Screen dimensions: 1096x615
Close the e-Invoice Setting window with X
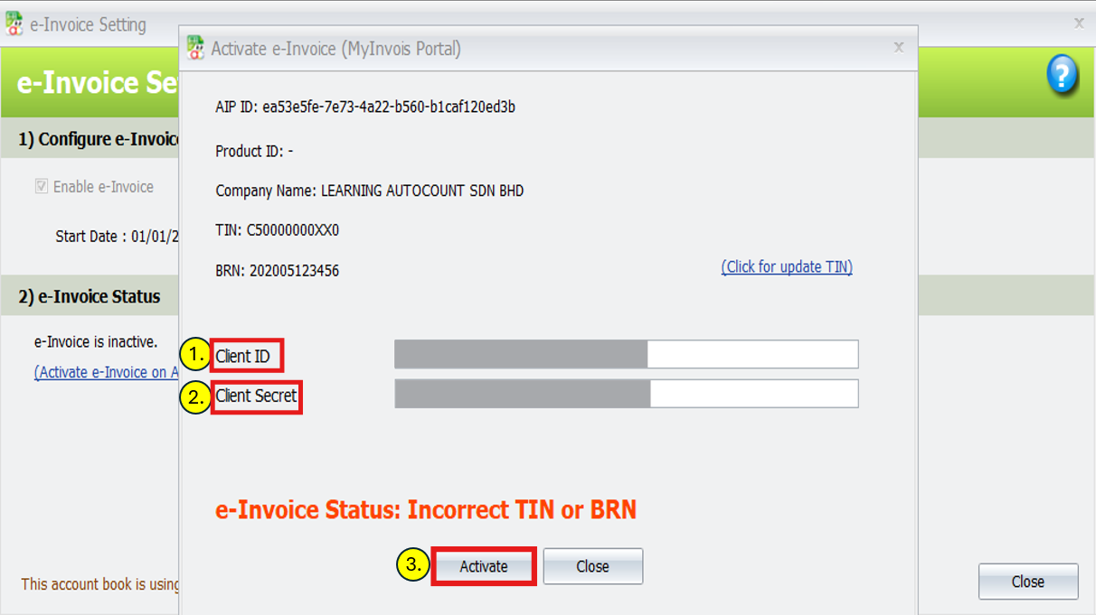click(1079, 23)
